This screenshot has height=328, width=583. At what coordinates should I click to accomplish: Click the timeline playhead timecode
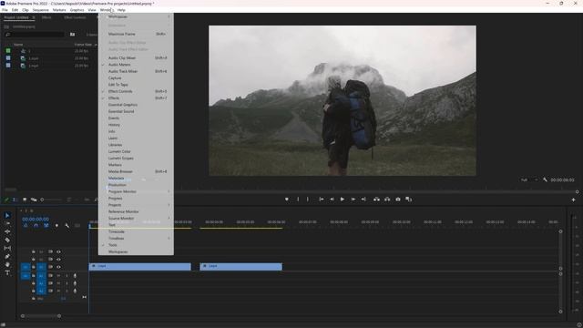tap(36, 220)
